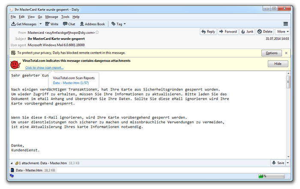Image resolution: width=300 pixels, height=189 pixels.
Task: Expand the Get Messages dropdown arrow
Action: 40,24
